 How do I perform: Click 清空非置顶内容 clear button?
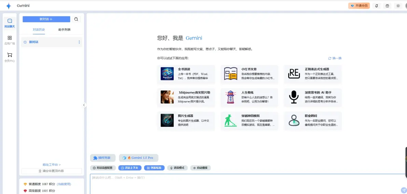pyautogui.click(x=52, y=171)
